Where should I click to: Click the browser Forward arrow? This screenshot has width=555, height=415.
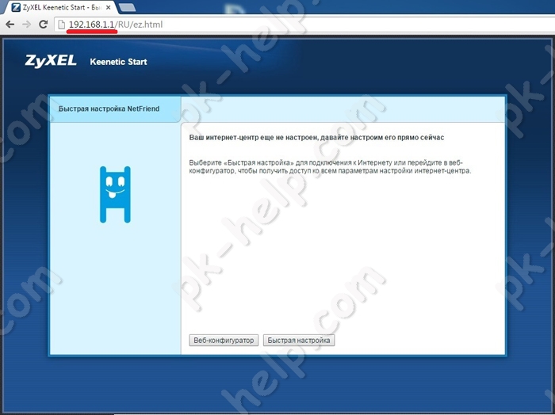click(x=26, y=25)
